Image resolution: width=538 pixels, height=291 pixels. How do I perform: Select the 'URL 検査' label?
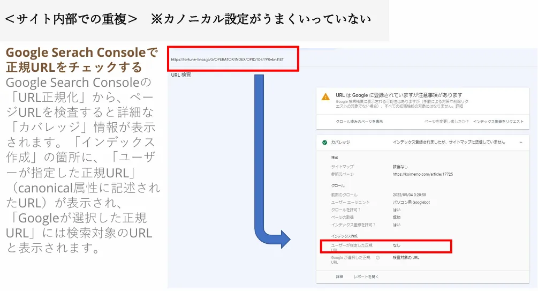tap(181, 75)
